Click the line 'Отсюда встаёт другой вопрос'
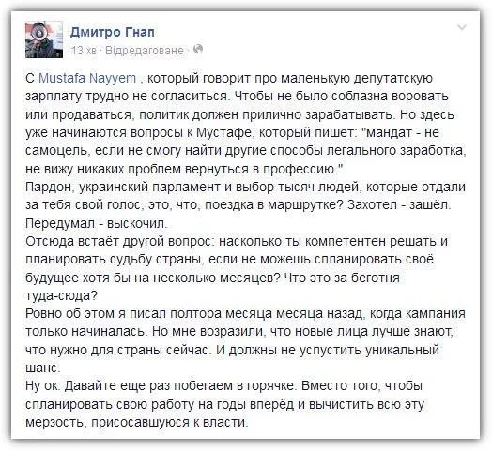 click(237, 241)
